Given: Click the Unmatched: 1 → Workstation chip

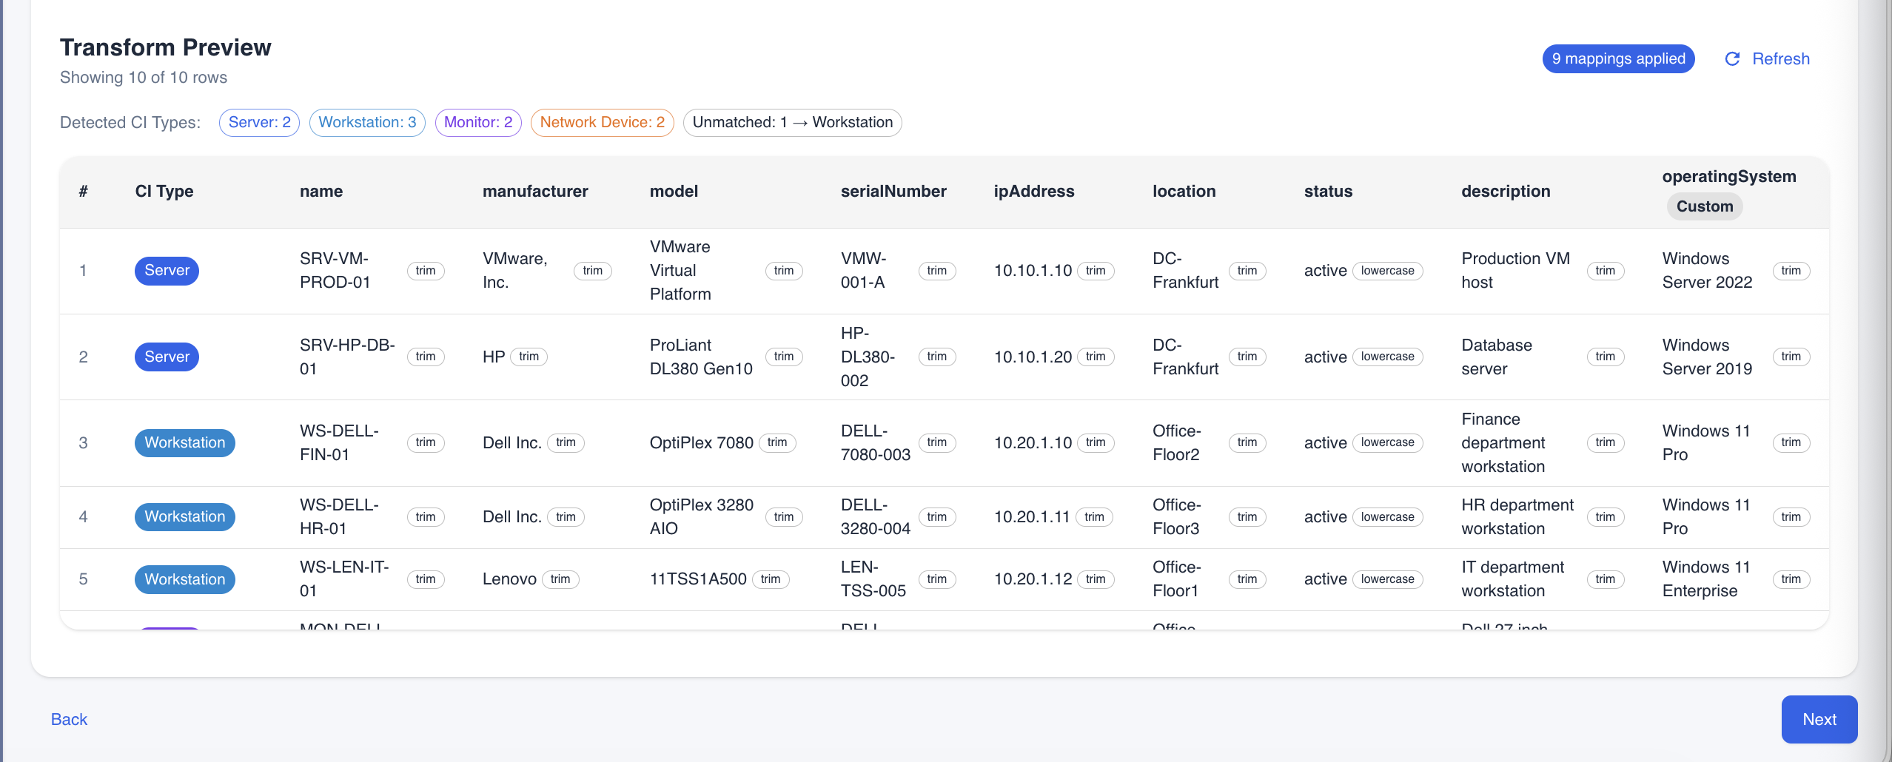Looking at the screenshot, I should pos(792,123).
